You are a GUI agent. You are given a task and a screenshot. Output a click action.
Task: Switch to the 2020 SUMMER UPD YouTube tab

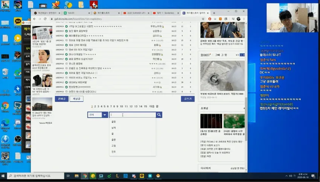(x=136, y=13)
